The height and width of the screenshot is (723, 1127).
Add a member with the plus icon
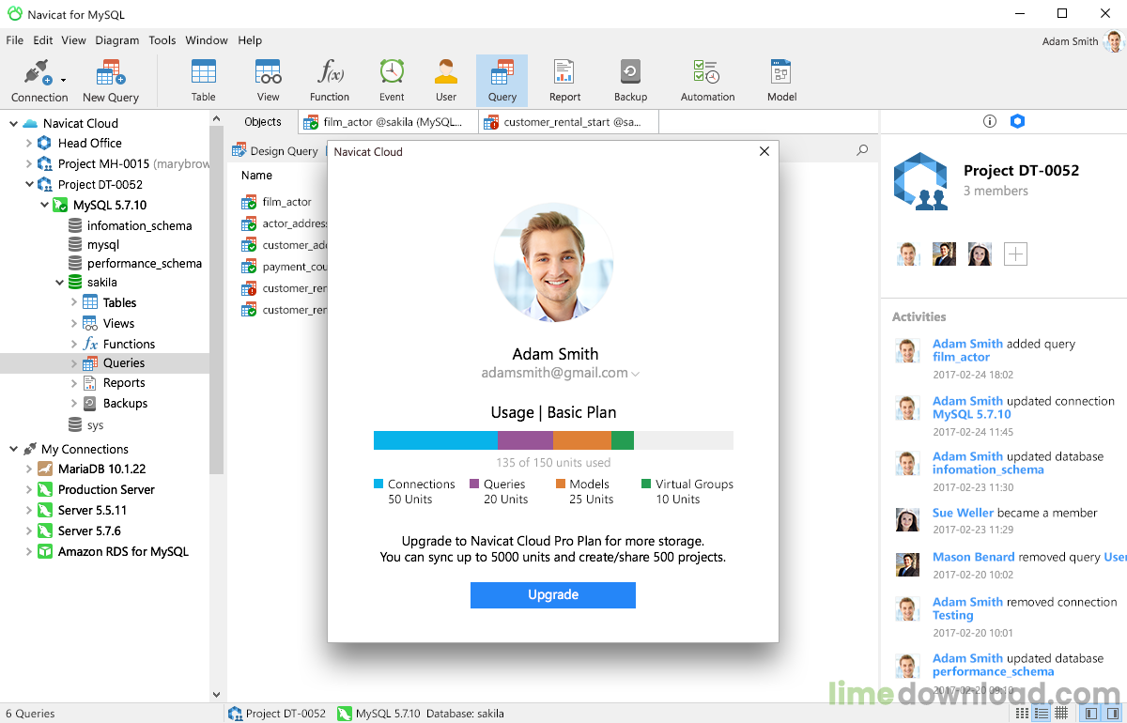tap(1015, 254)
